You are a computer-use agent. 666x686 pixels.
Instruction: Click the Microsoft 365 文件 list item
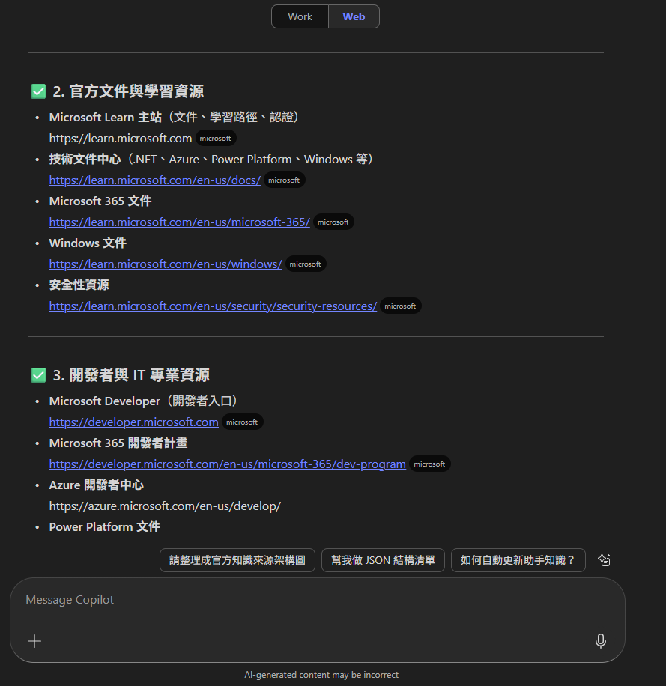(x=100, y=201)
